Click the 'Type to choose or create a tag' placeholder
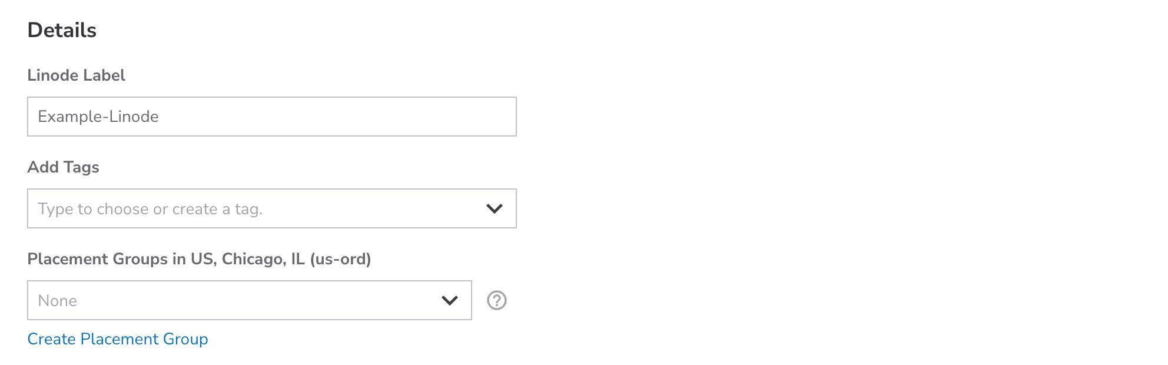Viewport: 1168px width, 365px height. point(150,209)
